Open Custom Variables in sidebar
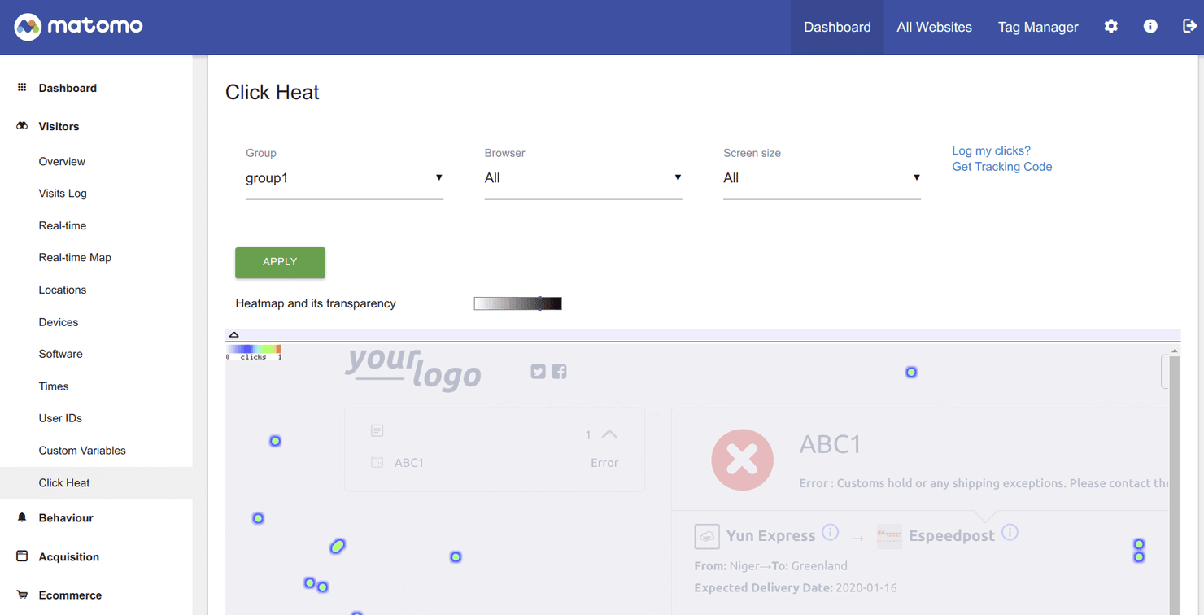The width and height of the screenshot is (1204, 615). tap(82, 450)
